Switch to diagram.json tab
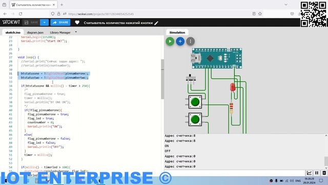Viewport: 328px width, 185px height. coord(35,32)
